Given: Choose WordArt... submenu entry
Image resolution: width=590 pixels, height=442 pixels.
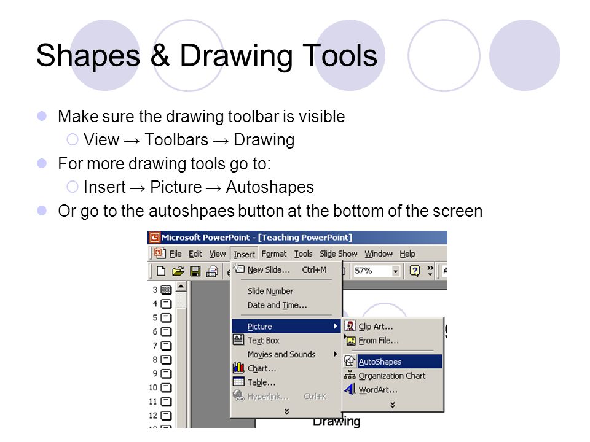Looking at the screenshot, I should coord(393,390).
